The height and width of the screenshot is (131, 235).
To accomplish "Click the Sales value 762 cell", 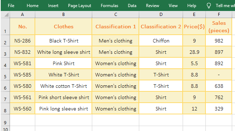I will [x=219, y=97].
